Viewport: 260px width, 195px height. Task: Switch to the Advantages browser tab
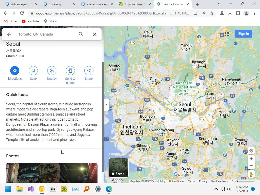[x=21, y=4]
